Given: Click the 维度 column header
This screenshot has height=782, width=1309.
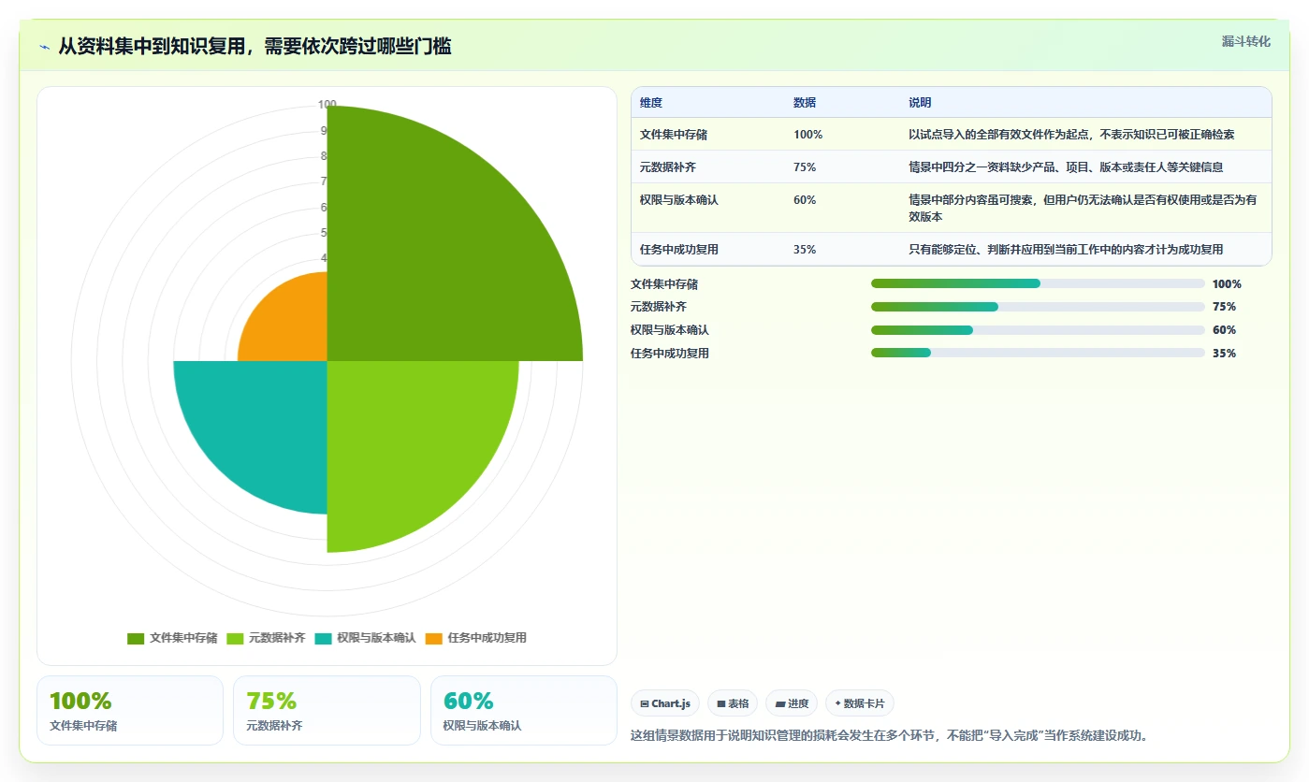Looking at the screenshot, I should click(651, 103).
